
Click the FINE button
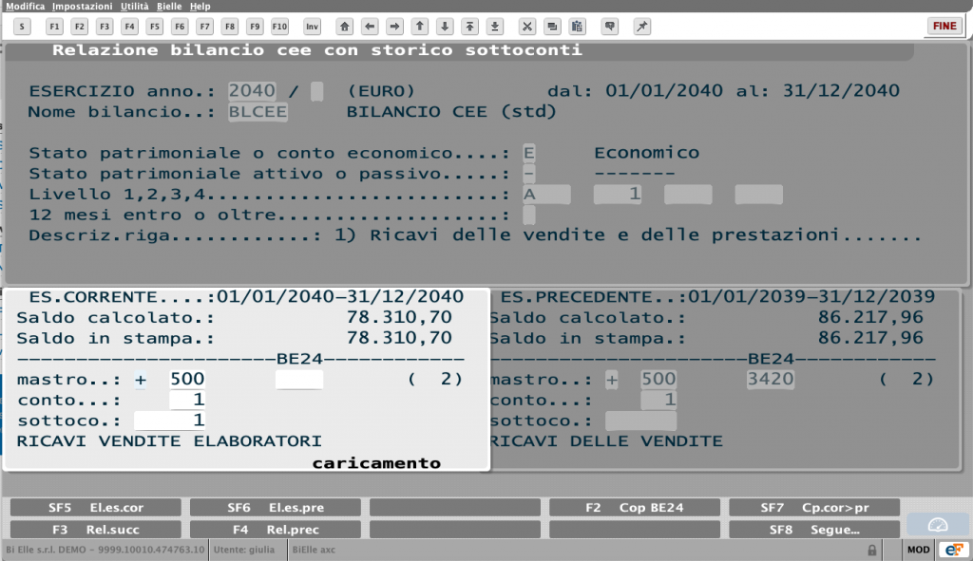(944, 26)
